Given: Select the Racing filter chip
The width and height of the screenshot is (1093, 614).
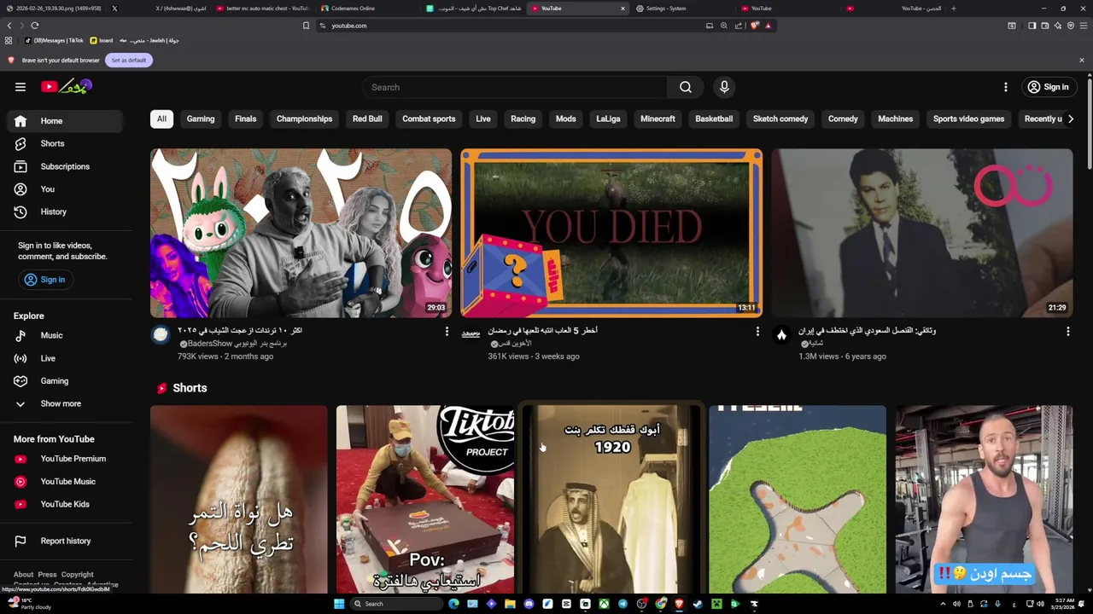Looking at the screenshot, I should [523, 119].
